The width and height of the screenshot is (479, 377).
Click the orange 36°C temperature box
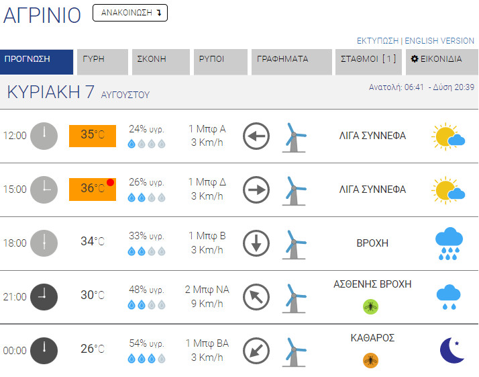pos(93,189)
